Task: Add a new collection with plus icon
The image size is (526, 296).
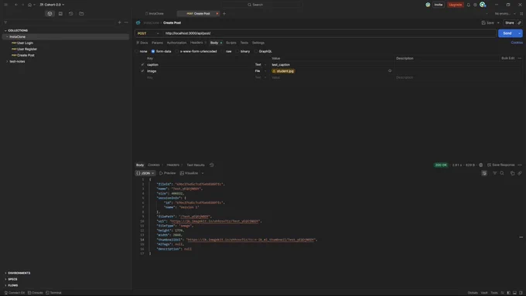Action: [x=119, y=22]
